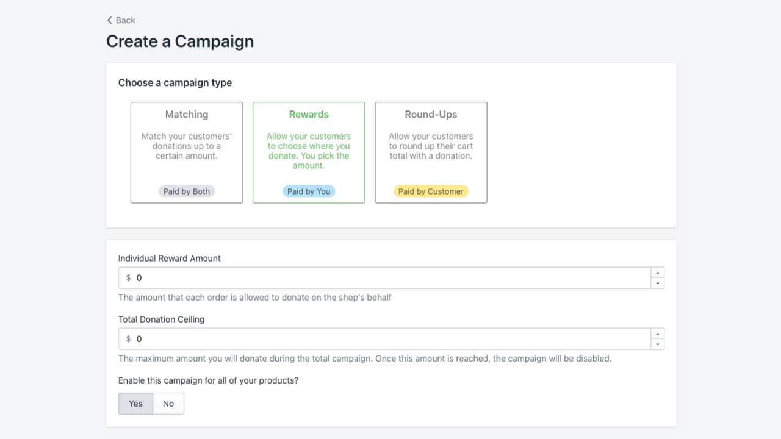Select No to limit campaign products
The image size is (781, 439).
pyautogui.click(x=168, y=403)
